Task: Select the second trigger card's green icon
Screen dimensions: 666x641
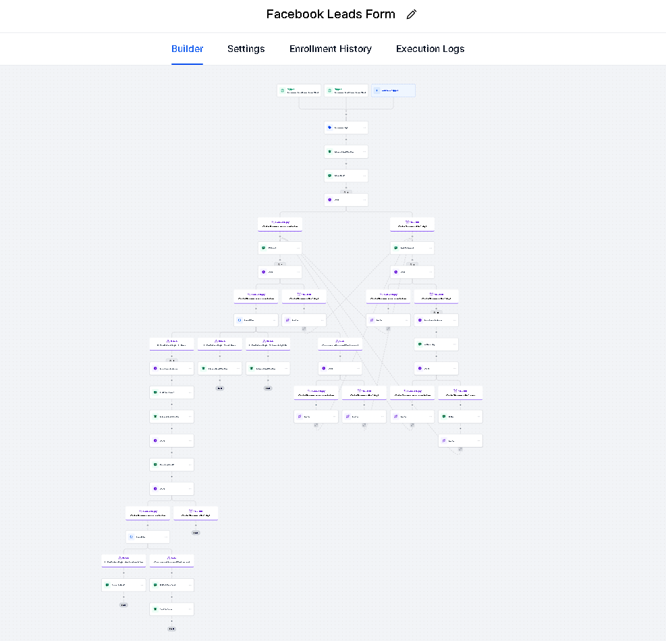Action: [x=329, y=91]
